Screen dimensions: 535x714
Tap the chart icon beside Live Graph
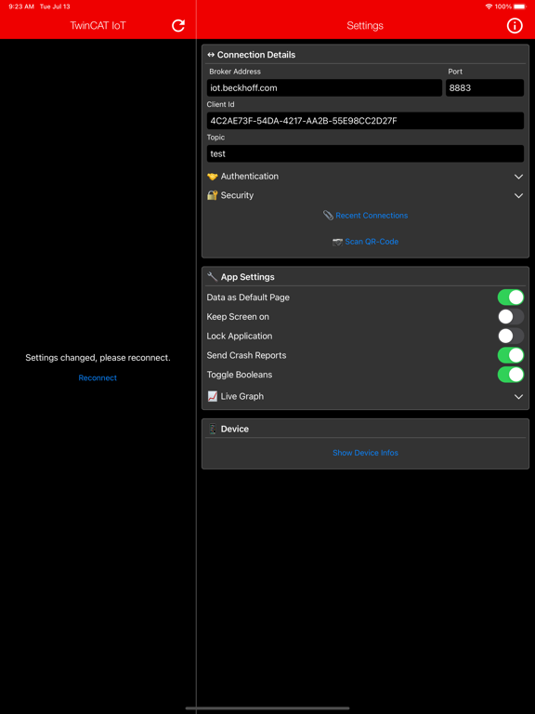click(212, 397)
